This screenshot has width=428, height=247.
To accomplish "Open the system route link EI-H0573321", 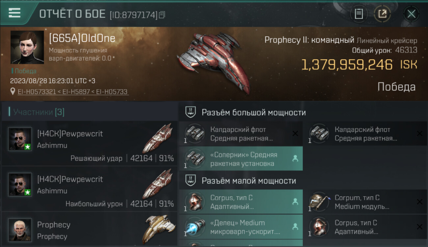I will [37, 92].
